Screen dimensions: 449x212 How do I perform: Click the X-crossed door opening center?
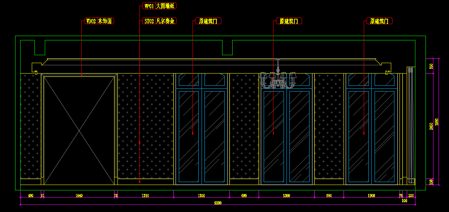79,130
